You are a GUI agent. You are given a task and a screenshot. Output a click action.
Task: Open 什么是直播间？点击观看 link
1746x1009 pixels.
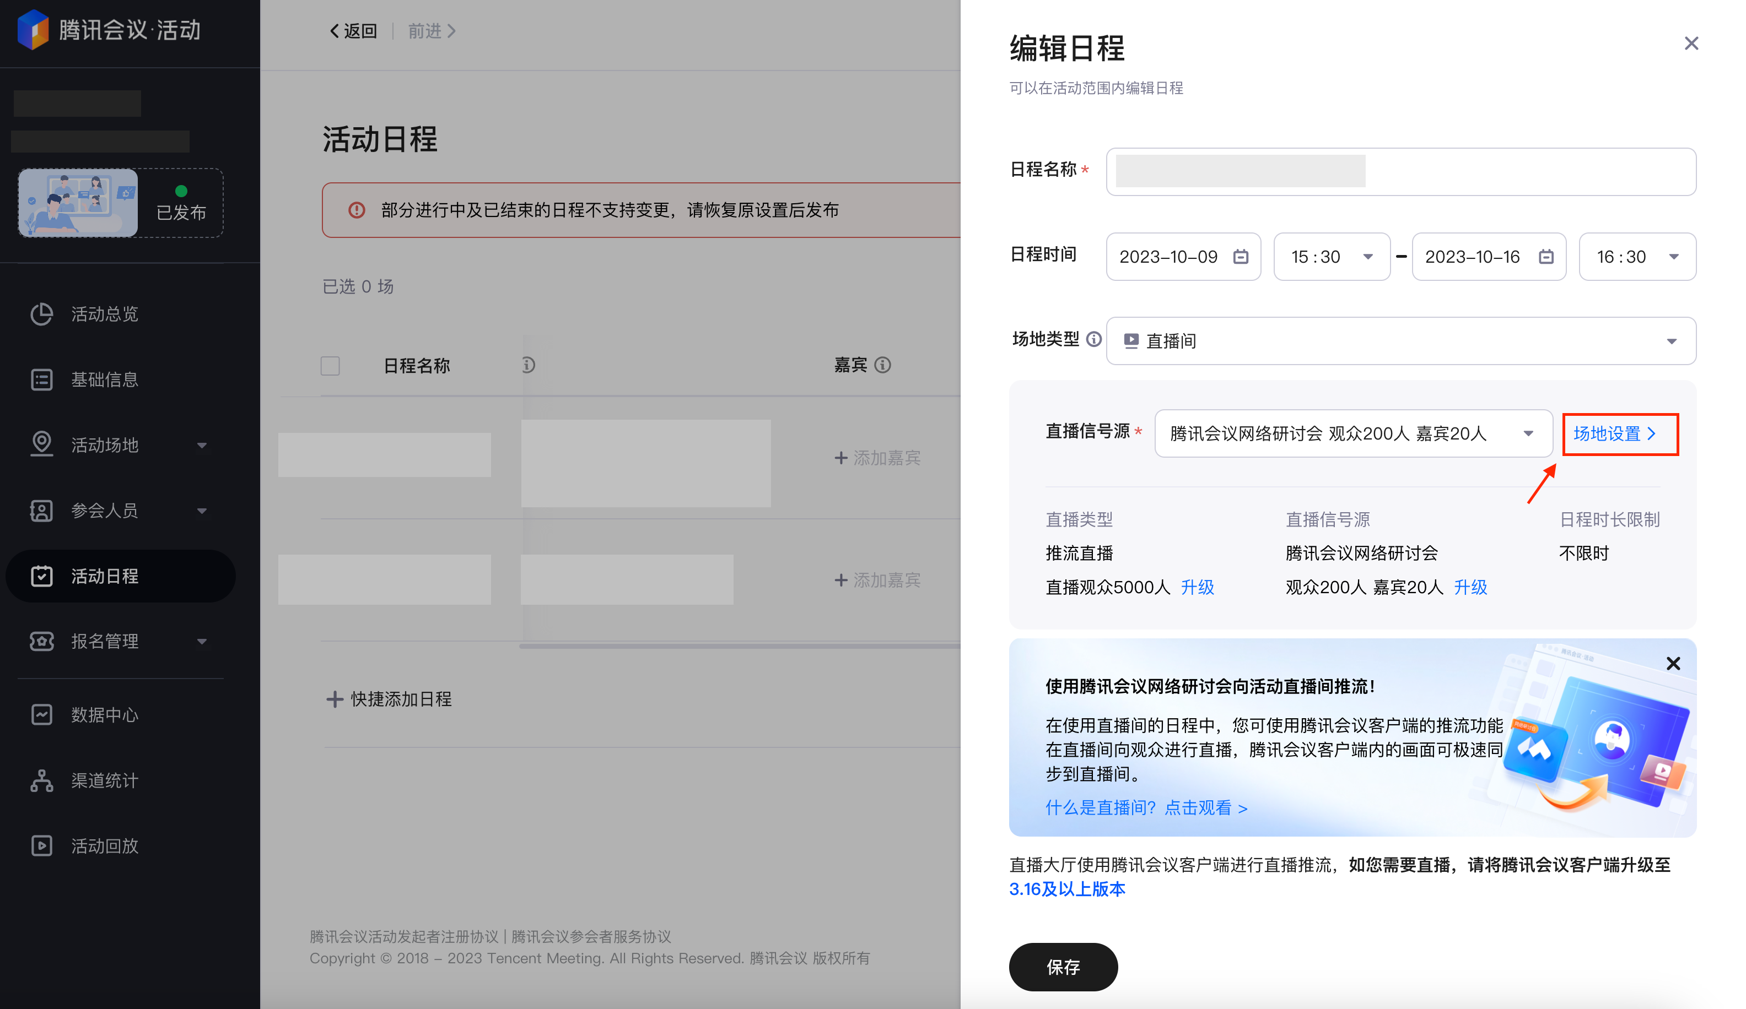[x=1146, y=807]
